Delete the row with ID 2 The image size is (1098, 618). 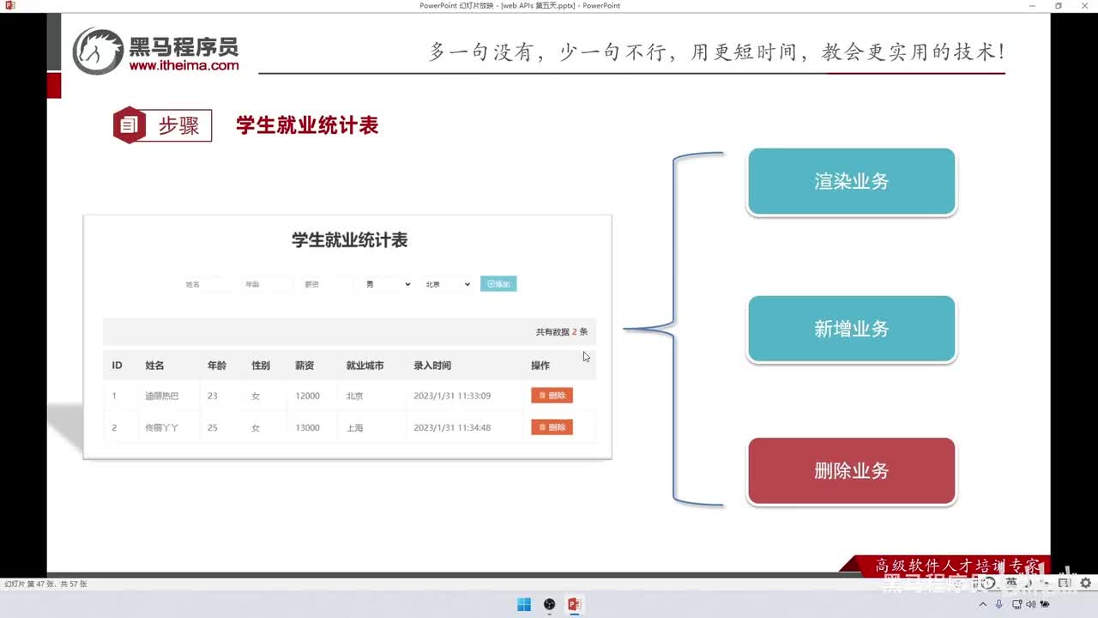coord(552,427)
